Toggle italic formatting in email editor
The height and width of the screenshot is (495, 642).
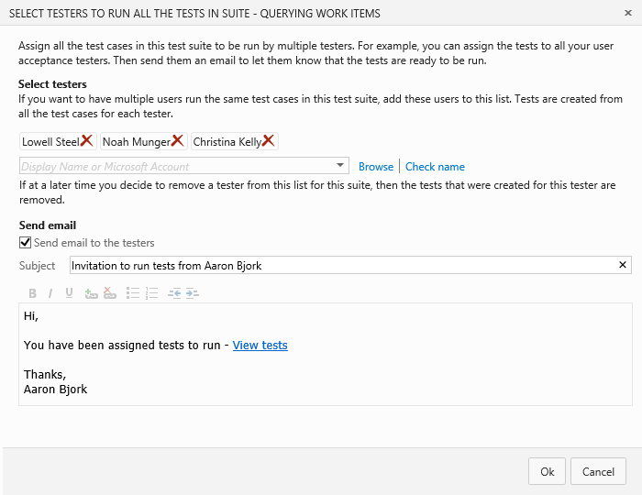coord(50,293)
